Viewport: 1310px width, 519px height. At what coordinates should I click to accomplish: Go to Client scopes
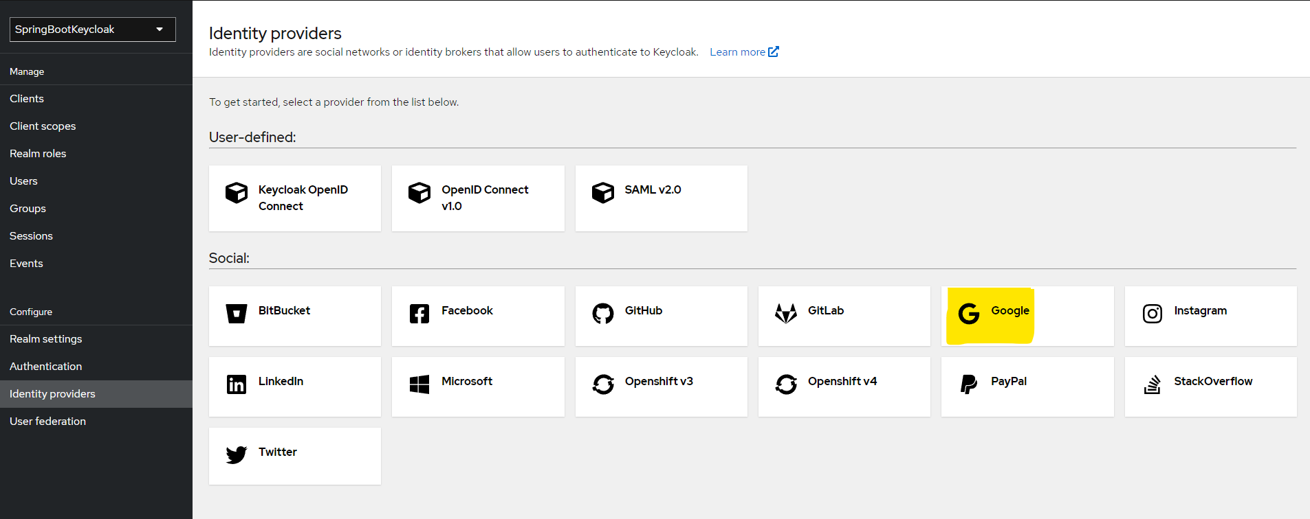[96, 126]
